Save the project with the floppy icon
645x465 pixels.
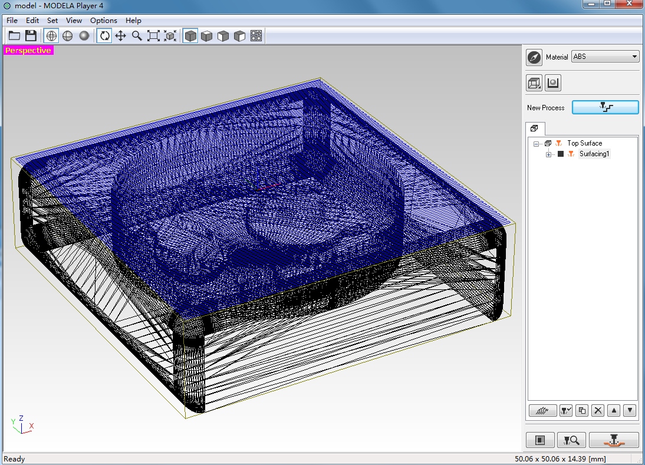tap(31, 36)
